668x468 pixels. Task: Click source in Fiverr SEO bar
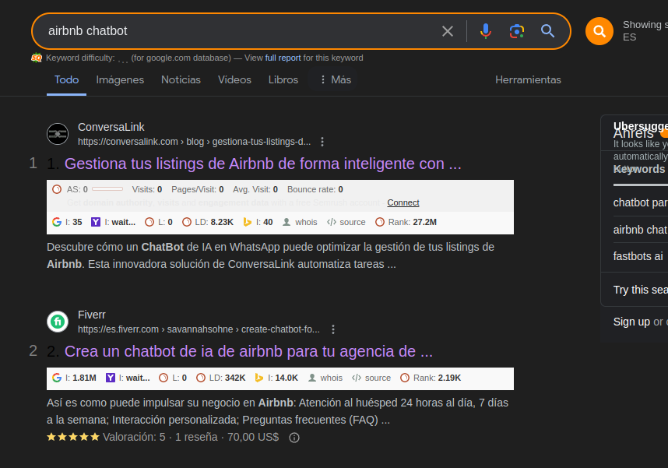pyautogui.click(x=371, y=378)
